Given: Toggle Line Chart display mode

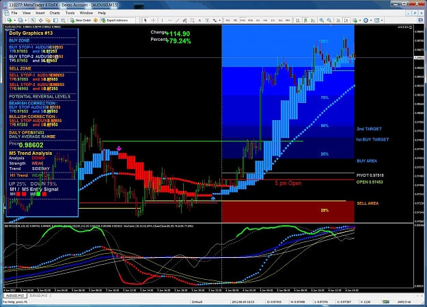Looking at the screenshot, I should pyautogui.click(x=313, y=20).
